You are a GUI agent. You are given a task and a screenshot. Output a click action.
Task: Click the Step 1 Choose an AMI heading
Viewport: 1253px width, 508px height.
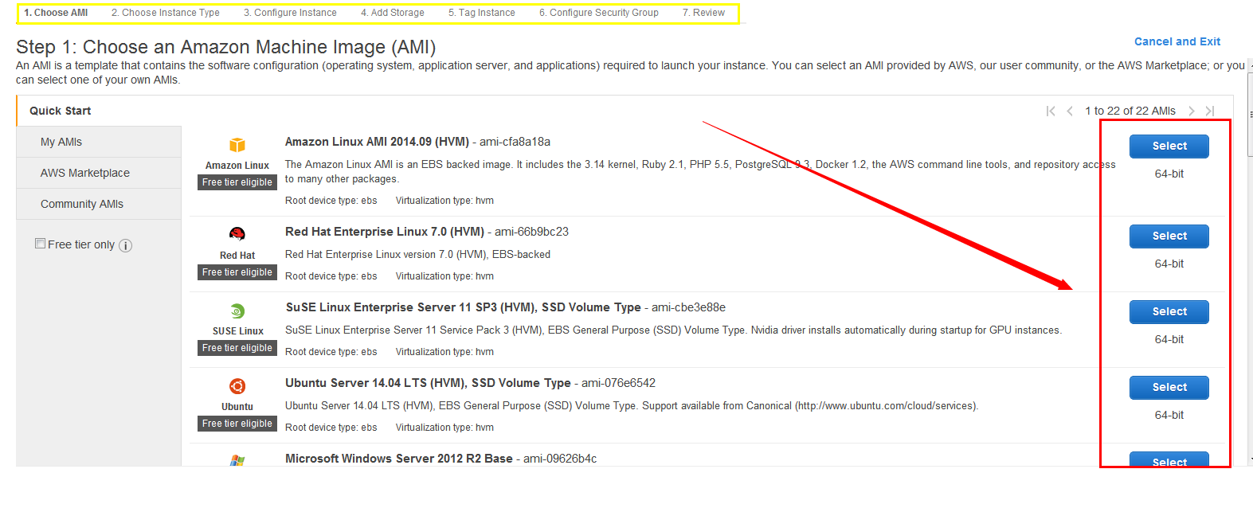[x=226, y=47]
